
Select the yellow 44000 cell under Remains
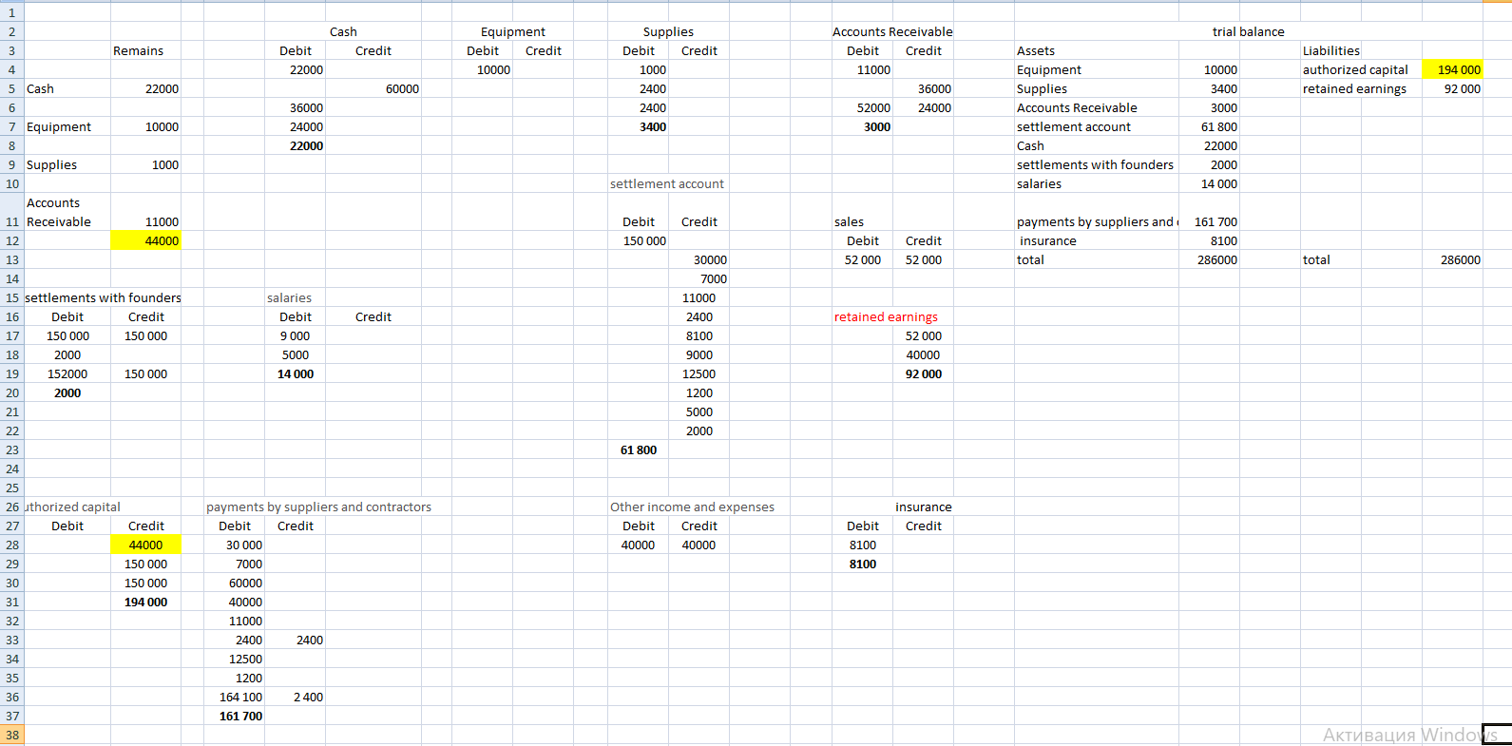coord(146,241)
